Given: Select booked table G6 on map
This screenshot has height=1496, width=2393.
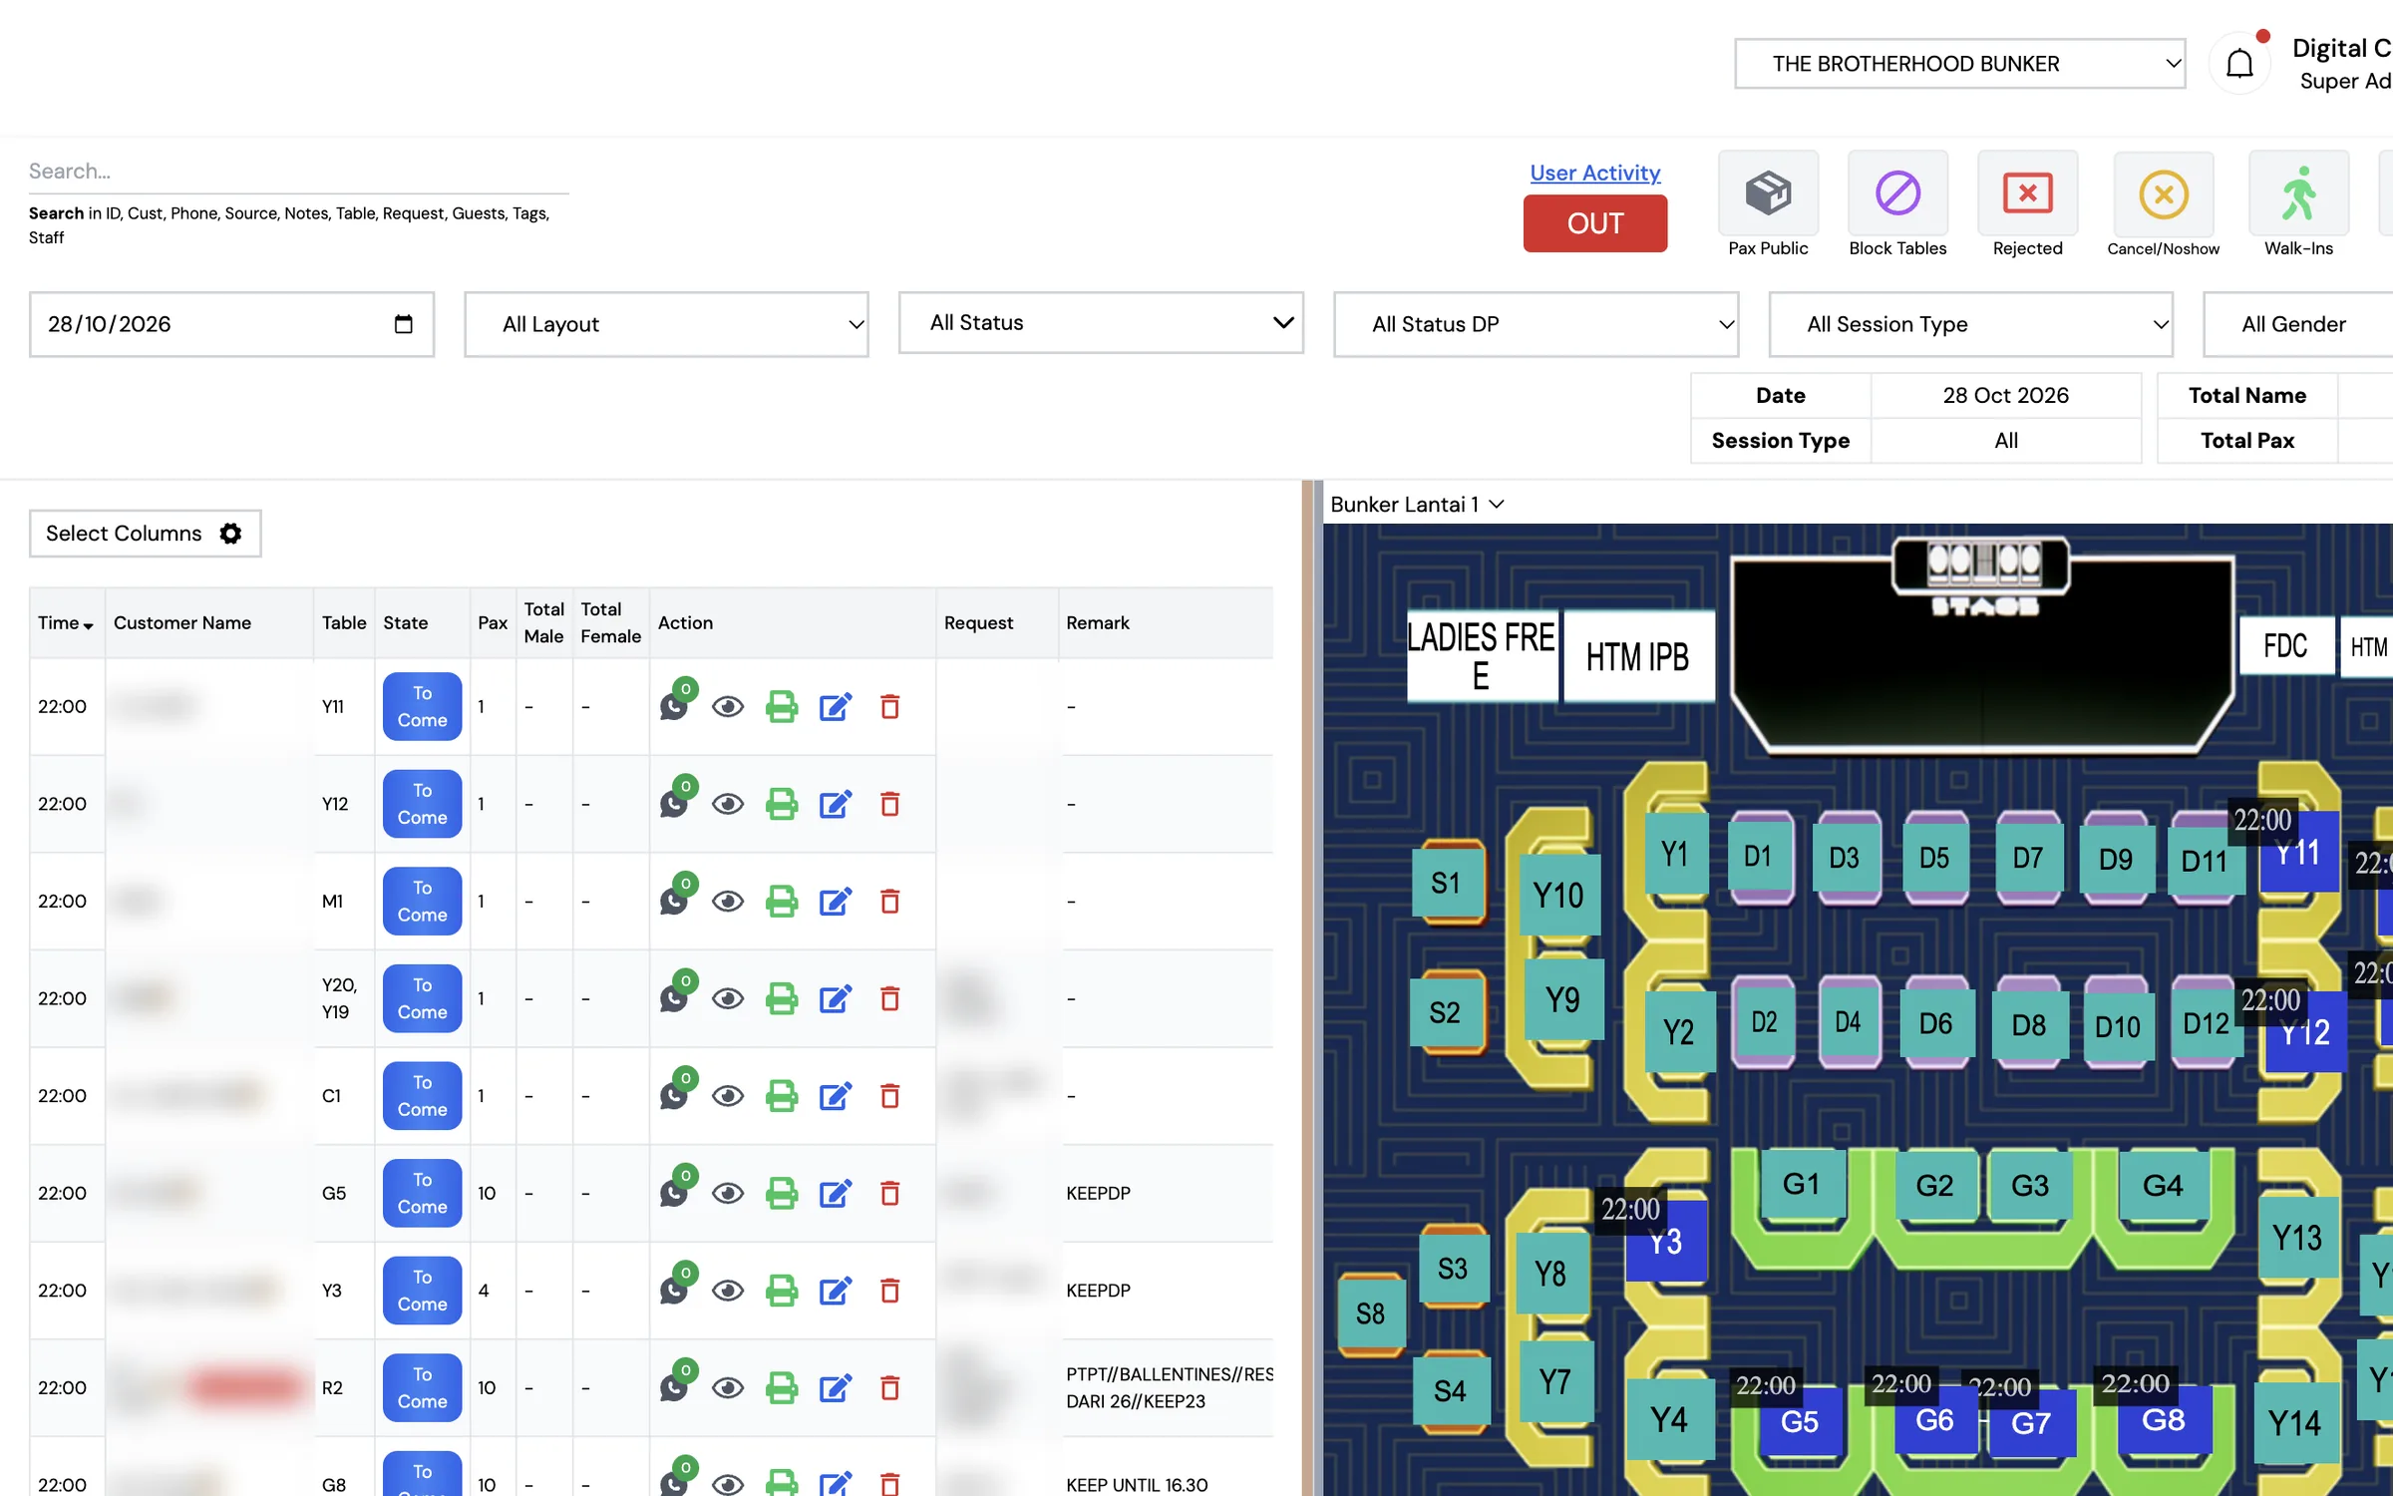Looking at the screenshot, I should click(1934, 1420).
